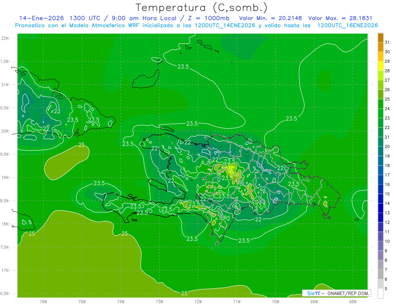Click the teal swatch between legend 20 and 21
396x306 pixels.
380,142
